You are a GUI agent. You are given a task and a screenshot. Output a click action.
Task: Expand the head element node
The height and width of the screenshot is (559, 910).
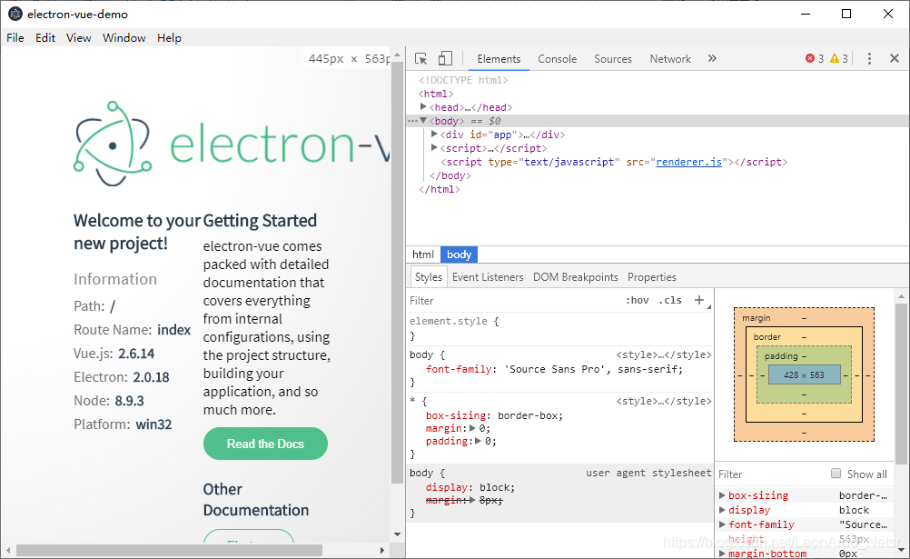tap(423, 107)
